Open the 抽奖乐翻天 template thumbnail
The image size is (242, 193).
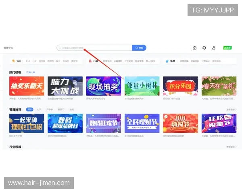point(27,86)
